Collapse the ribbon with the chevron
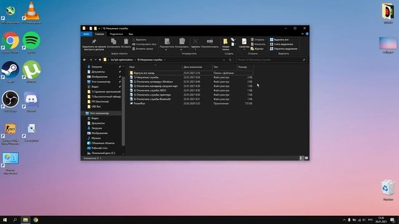Image resolution: width=399 pixels, height=224 pixels. click(x=302, y=34)
